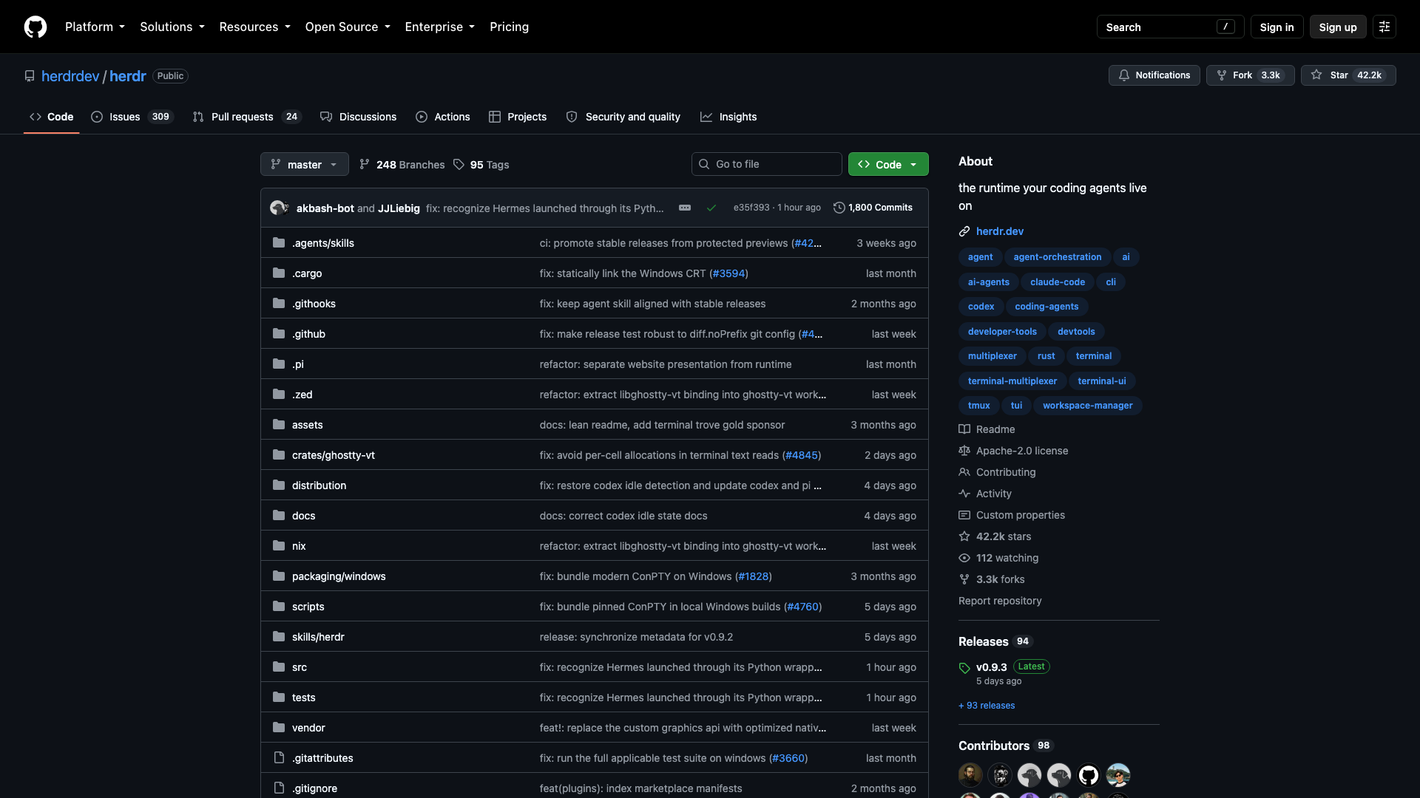This screenshot has width=1420, height=798.
Task: Open the crates/ghostty-vt folder
Action: 334,455
